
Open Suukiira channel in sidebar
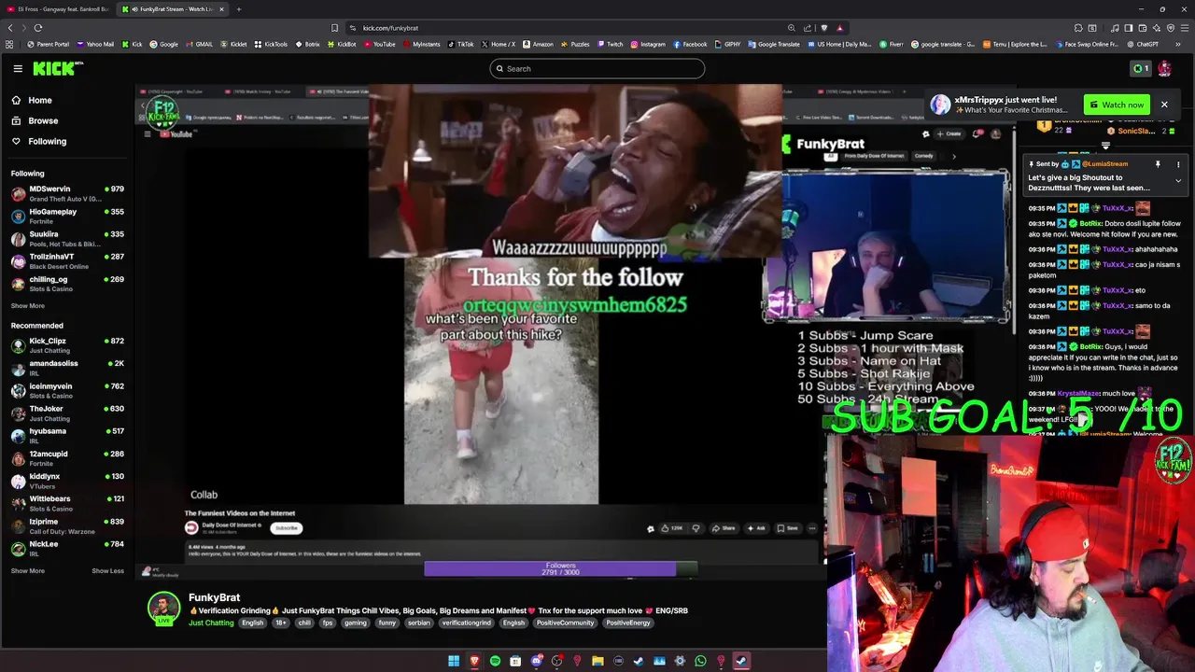pos(66,238)
